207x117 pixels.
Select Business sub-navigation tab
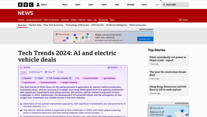point(22,25)
